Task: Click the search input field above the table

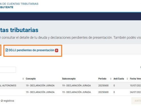Action: [x=8, y=70]
